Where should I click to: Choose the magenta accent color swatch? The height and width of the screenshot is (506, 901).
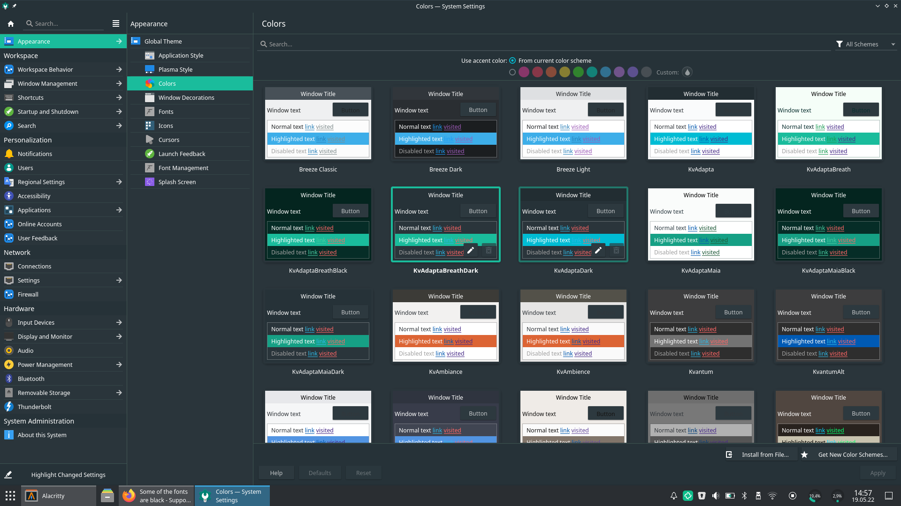pyautogui.click(x=524, y=72)
